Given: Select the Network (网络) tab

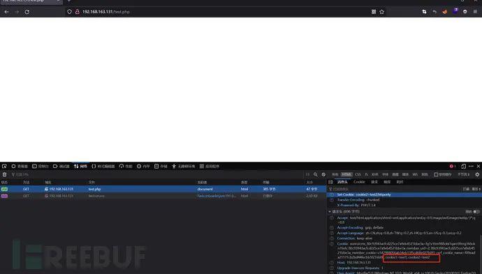Looking at the screenshot, I should (80, 166).
